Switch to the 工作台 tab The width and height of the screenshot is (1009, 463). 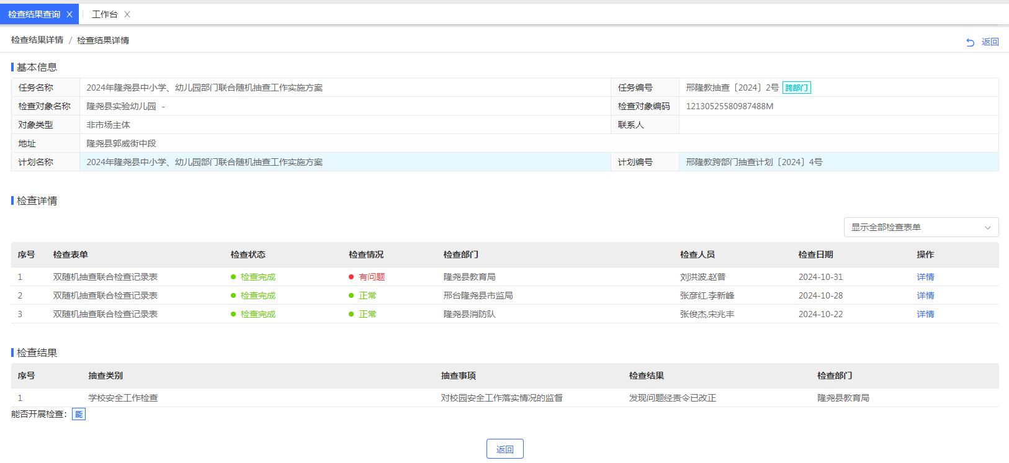(x=104, y=14)
